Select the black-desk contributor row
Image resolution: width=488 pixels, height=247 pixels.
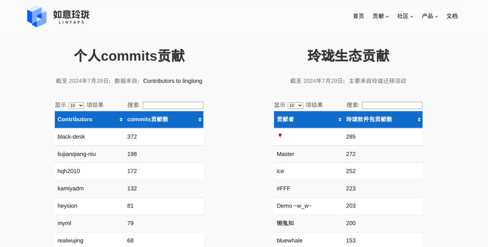coord(71,137)
